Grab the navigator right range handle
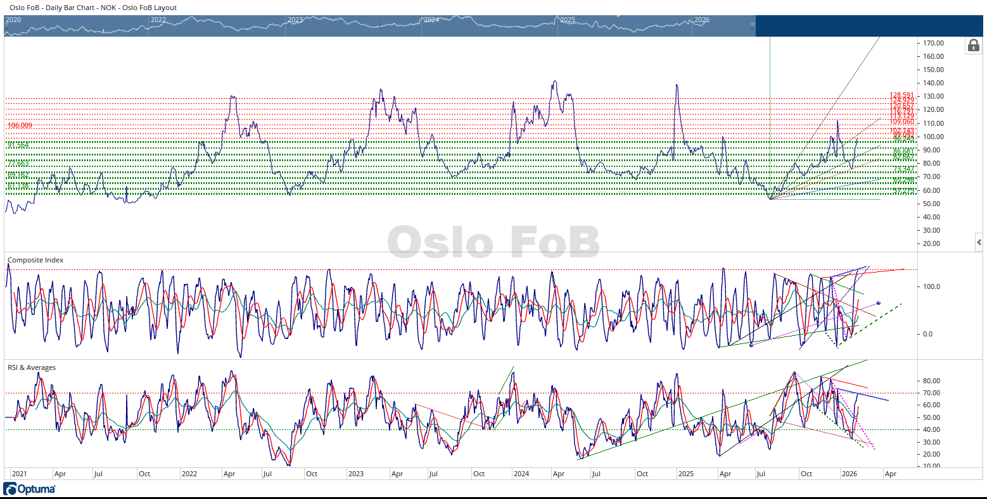 tap(753, 26)
